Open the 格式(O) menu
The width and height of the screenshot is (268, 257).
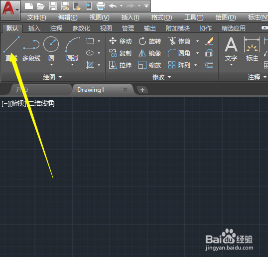[x=161, y=17]
